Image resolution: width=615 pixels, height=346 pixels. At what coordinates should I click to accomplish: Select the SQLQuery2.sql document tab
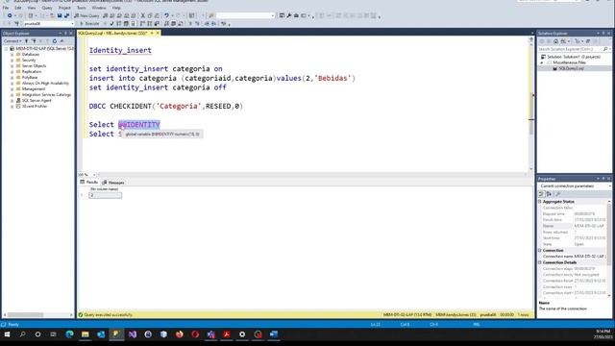pyautogui.click(x=112, y=34)
